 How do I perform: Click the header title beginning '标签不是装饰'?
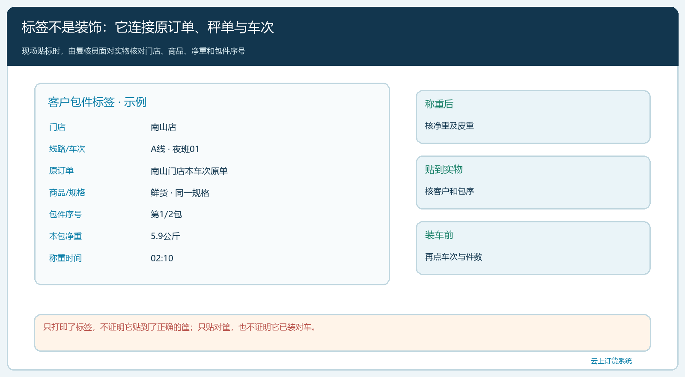pos(148,27)
